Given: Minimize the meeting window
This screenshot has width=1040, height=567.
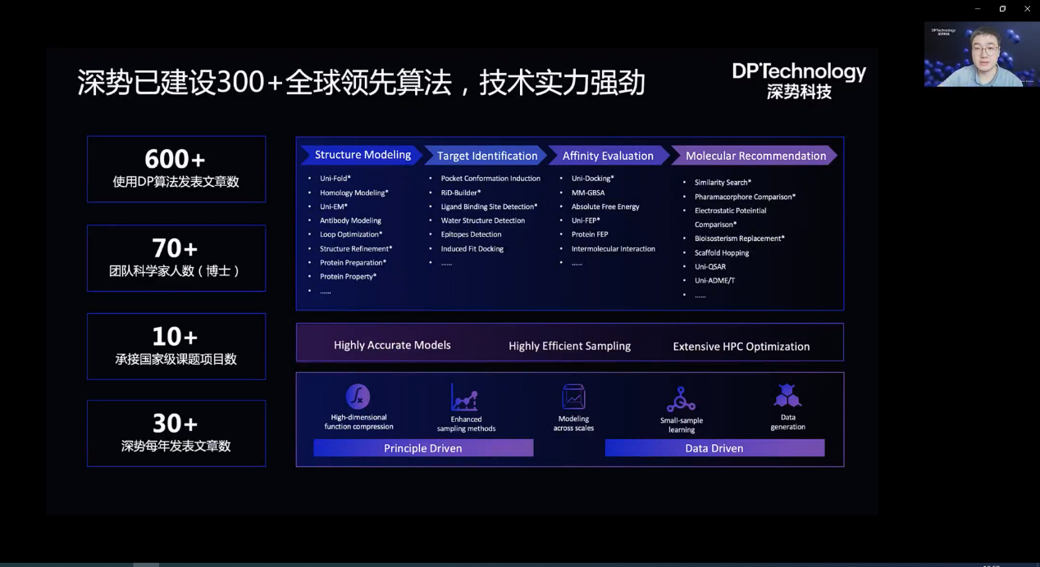Looking at the screenshot, I should 978,8.
